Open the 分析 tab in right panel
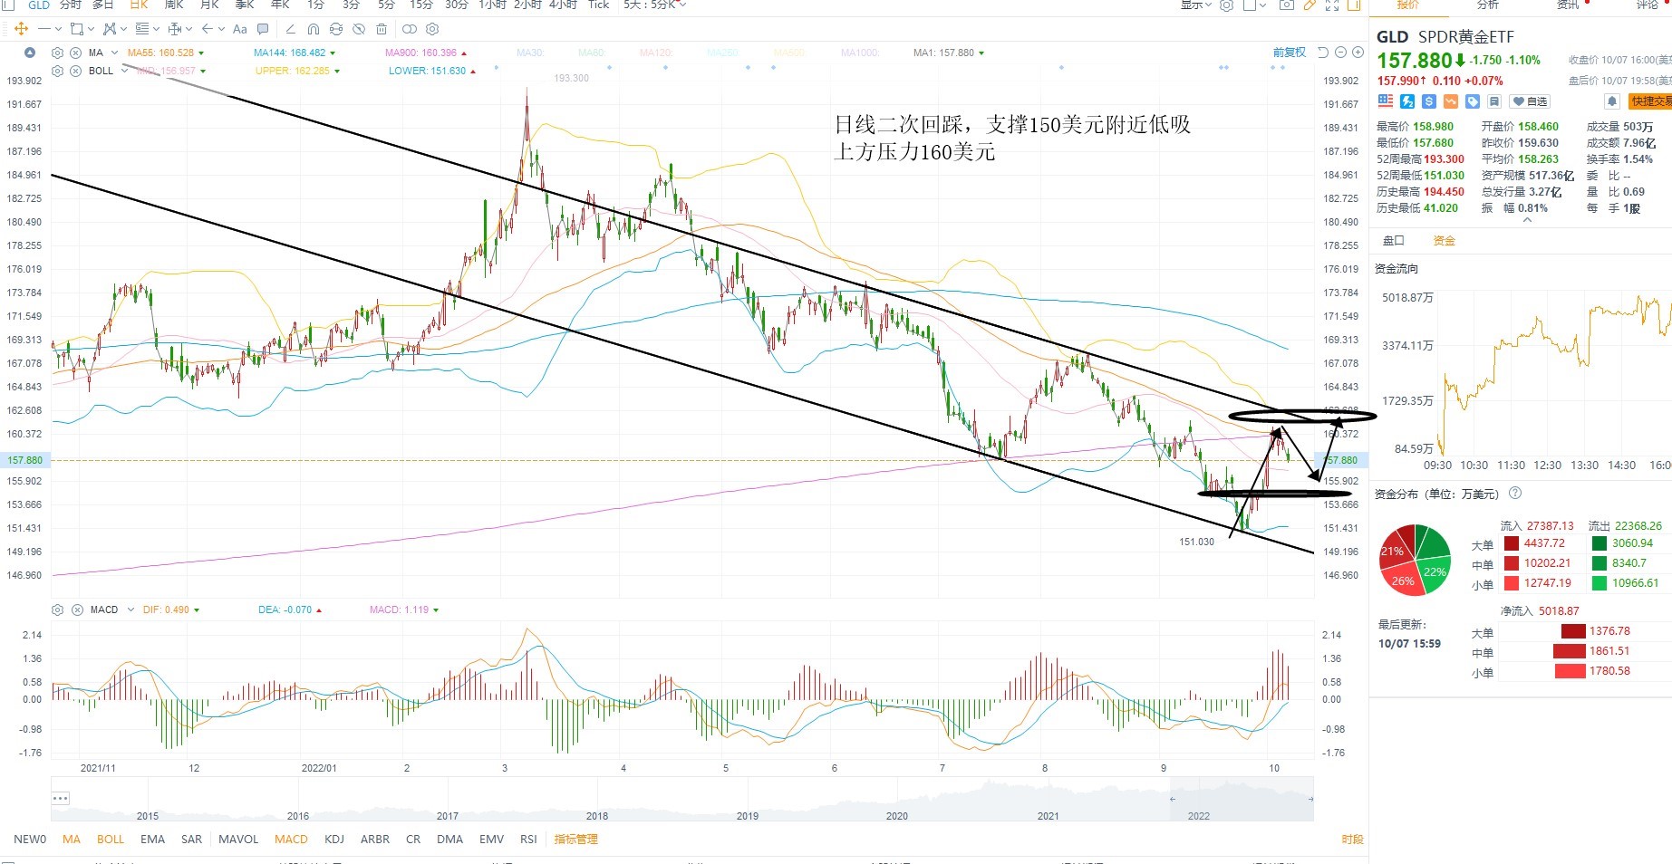Viewport: 1672px width, 864px height. click(1487, 5)
